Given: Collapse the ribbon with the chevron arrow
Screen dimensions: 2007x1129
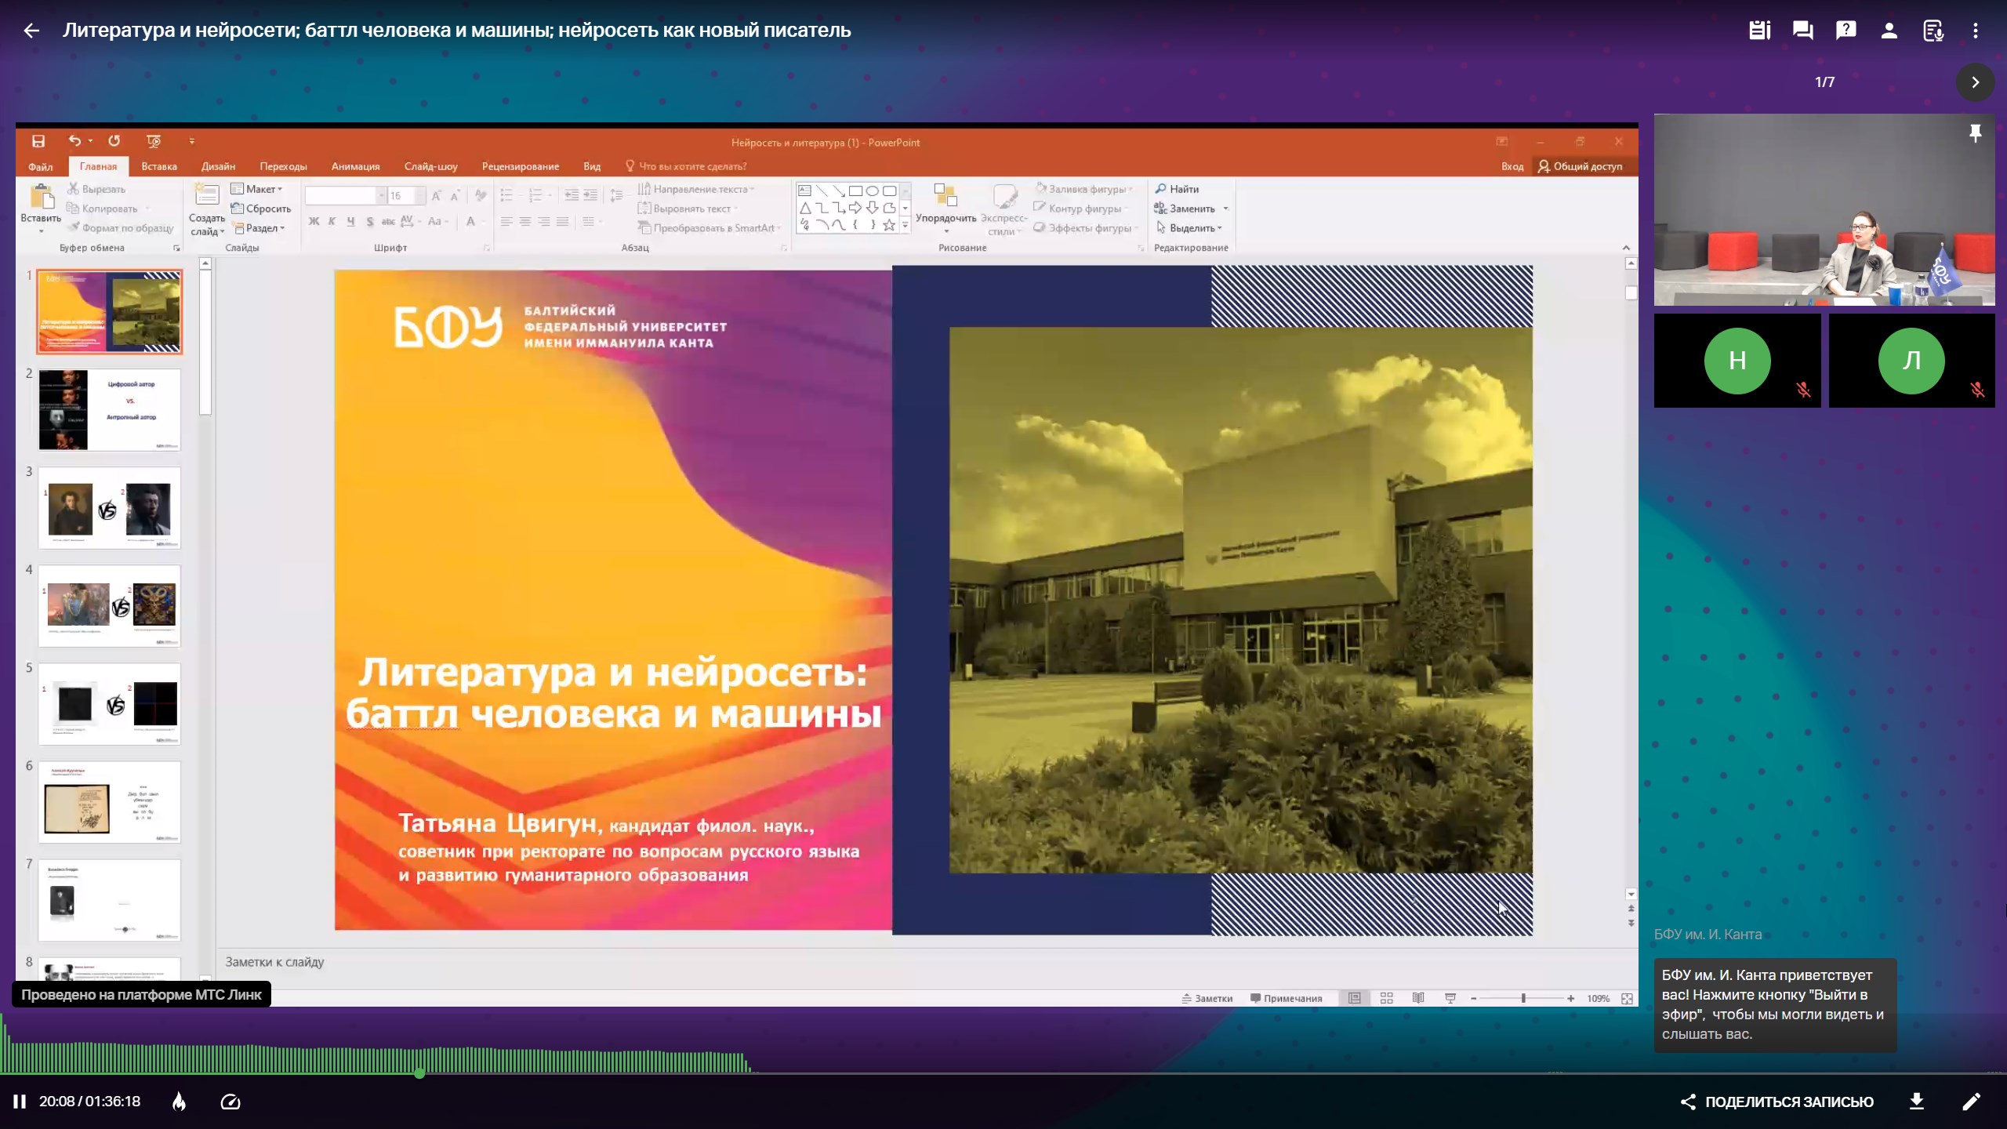Looking at the screenshot, I should tap(1626, 248).
